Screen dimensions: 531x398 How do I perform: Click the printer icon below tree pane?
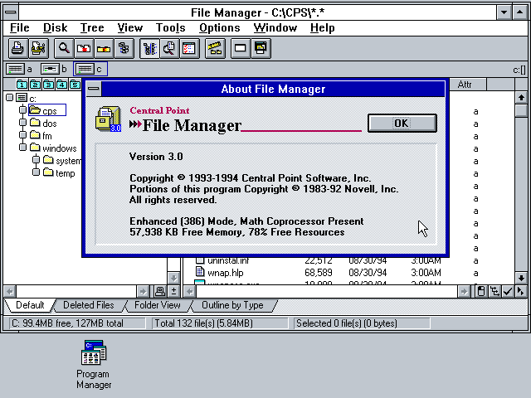160,291
